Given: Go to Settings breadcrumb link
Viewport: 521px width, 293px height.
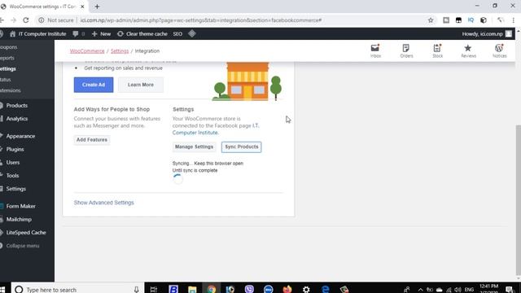Looking at the screenshot, I should 120,50.
